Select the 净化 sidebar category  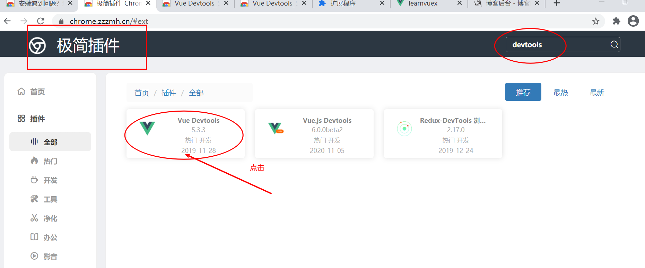pos(50,218)
